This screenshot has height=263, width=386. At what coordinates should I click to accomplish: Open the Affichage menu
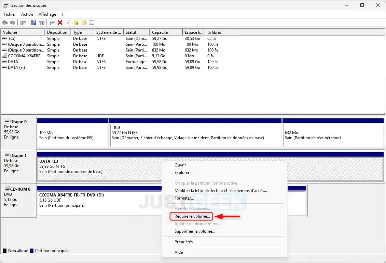(x=47, y=14)
